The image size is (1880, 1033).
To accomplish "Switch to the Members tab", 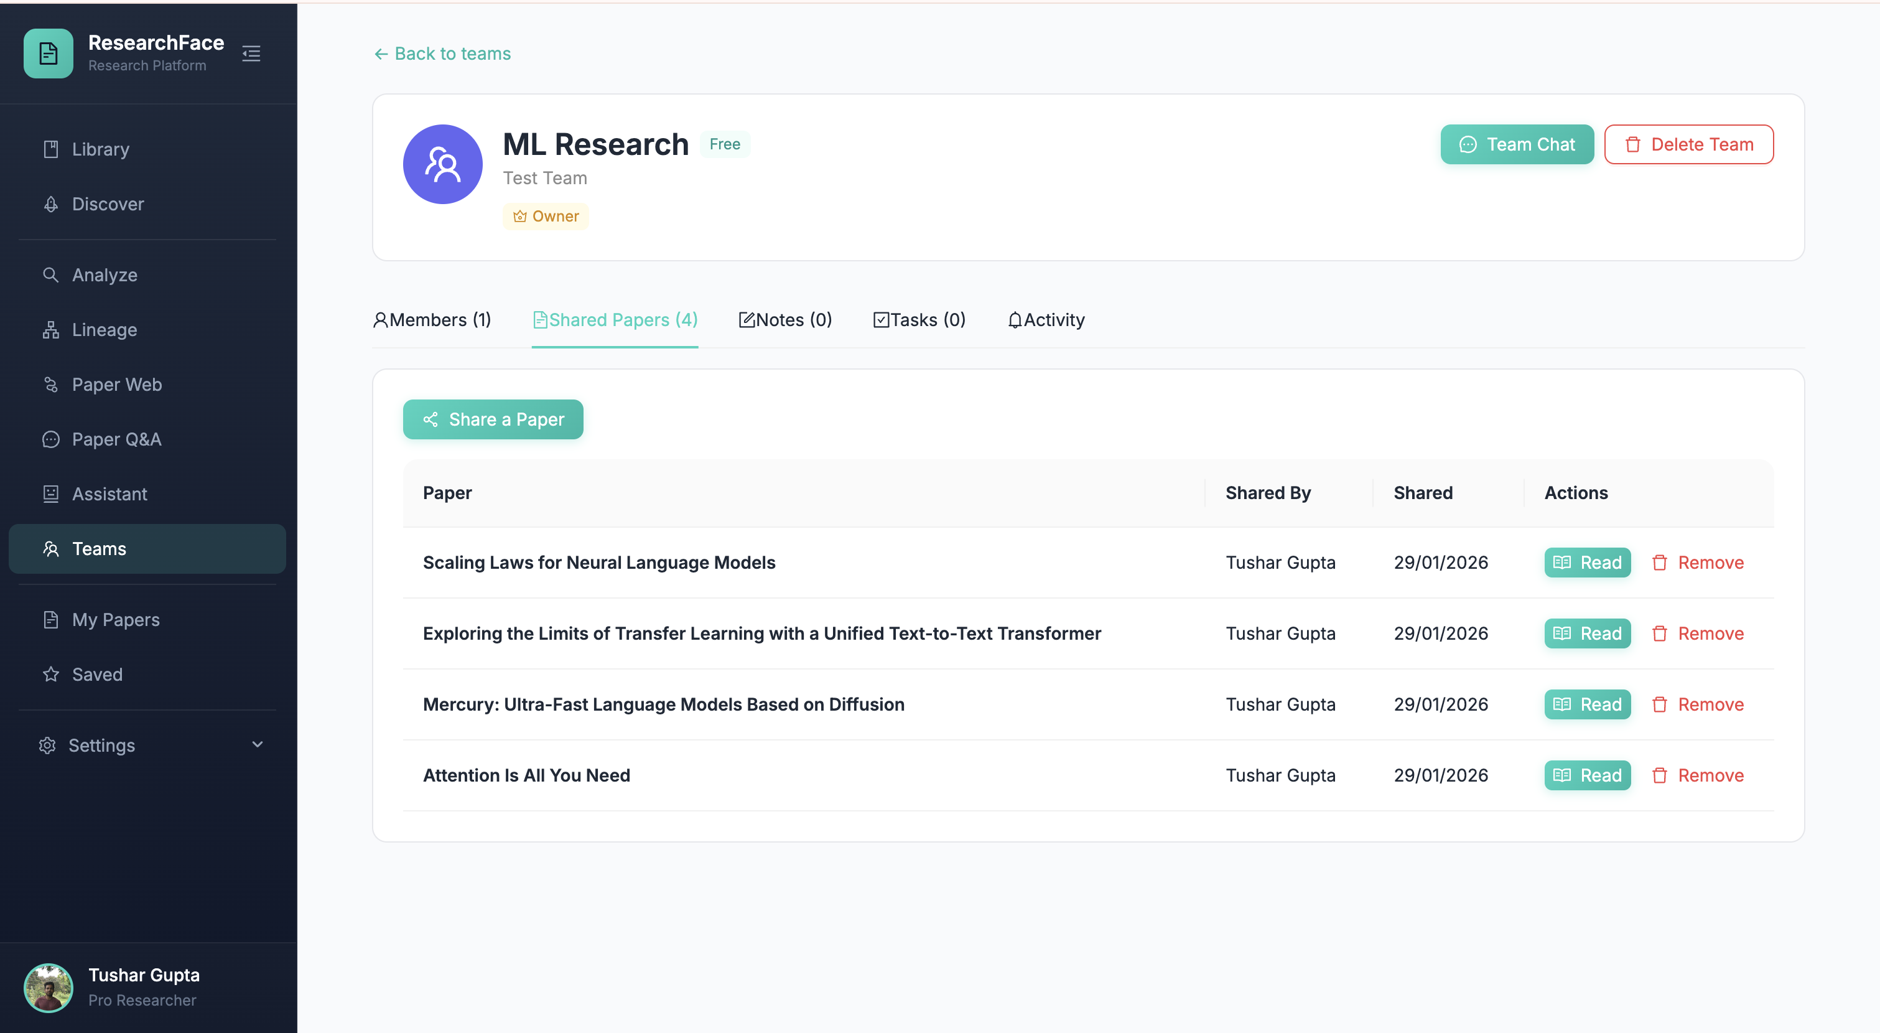I will (432, 320).
